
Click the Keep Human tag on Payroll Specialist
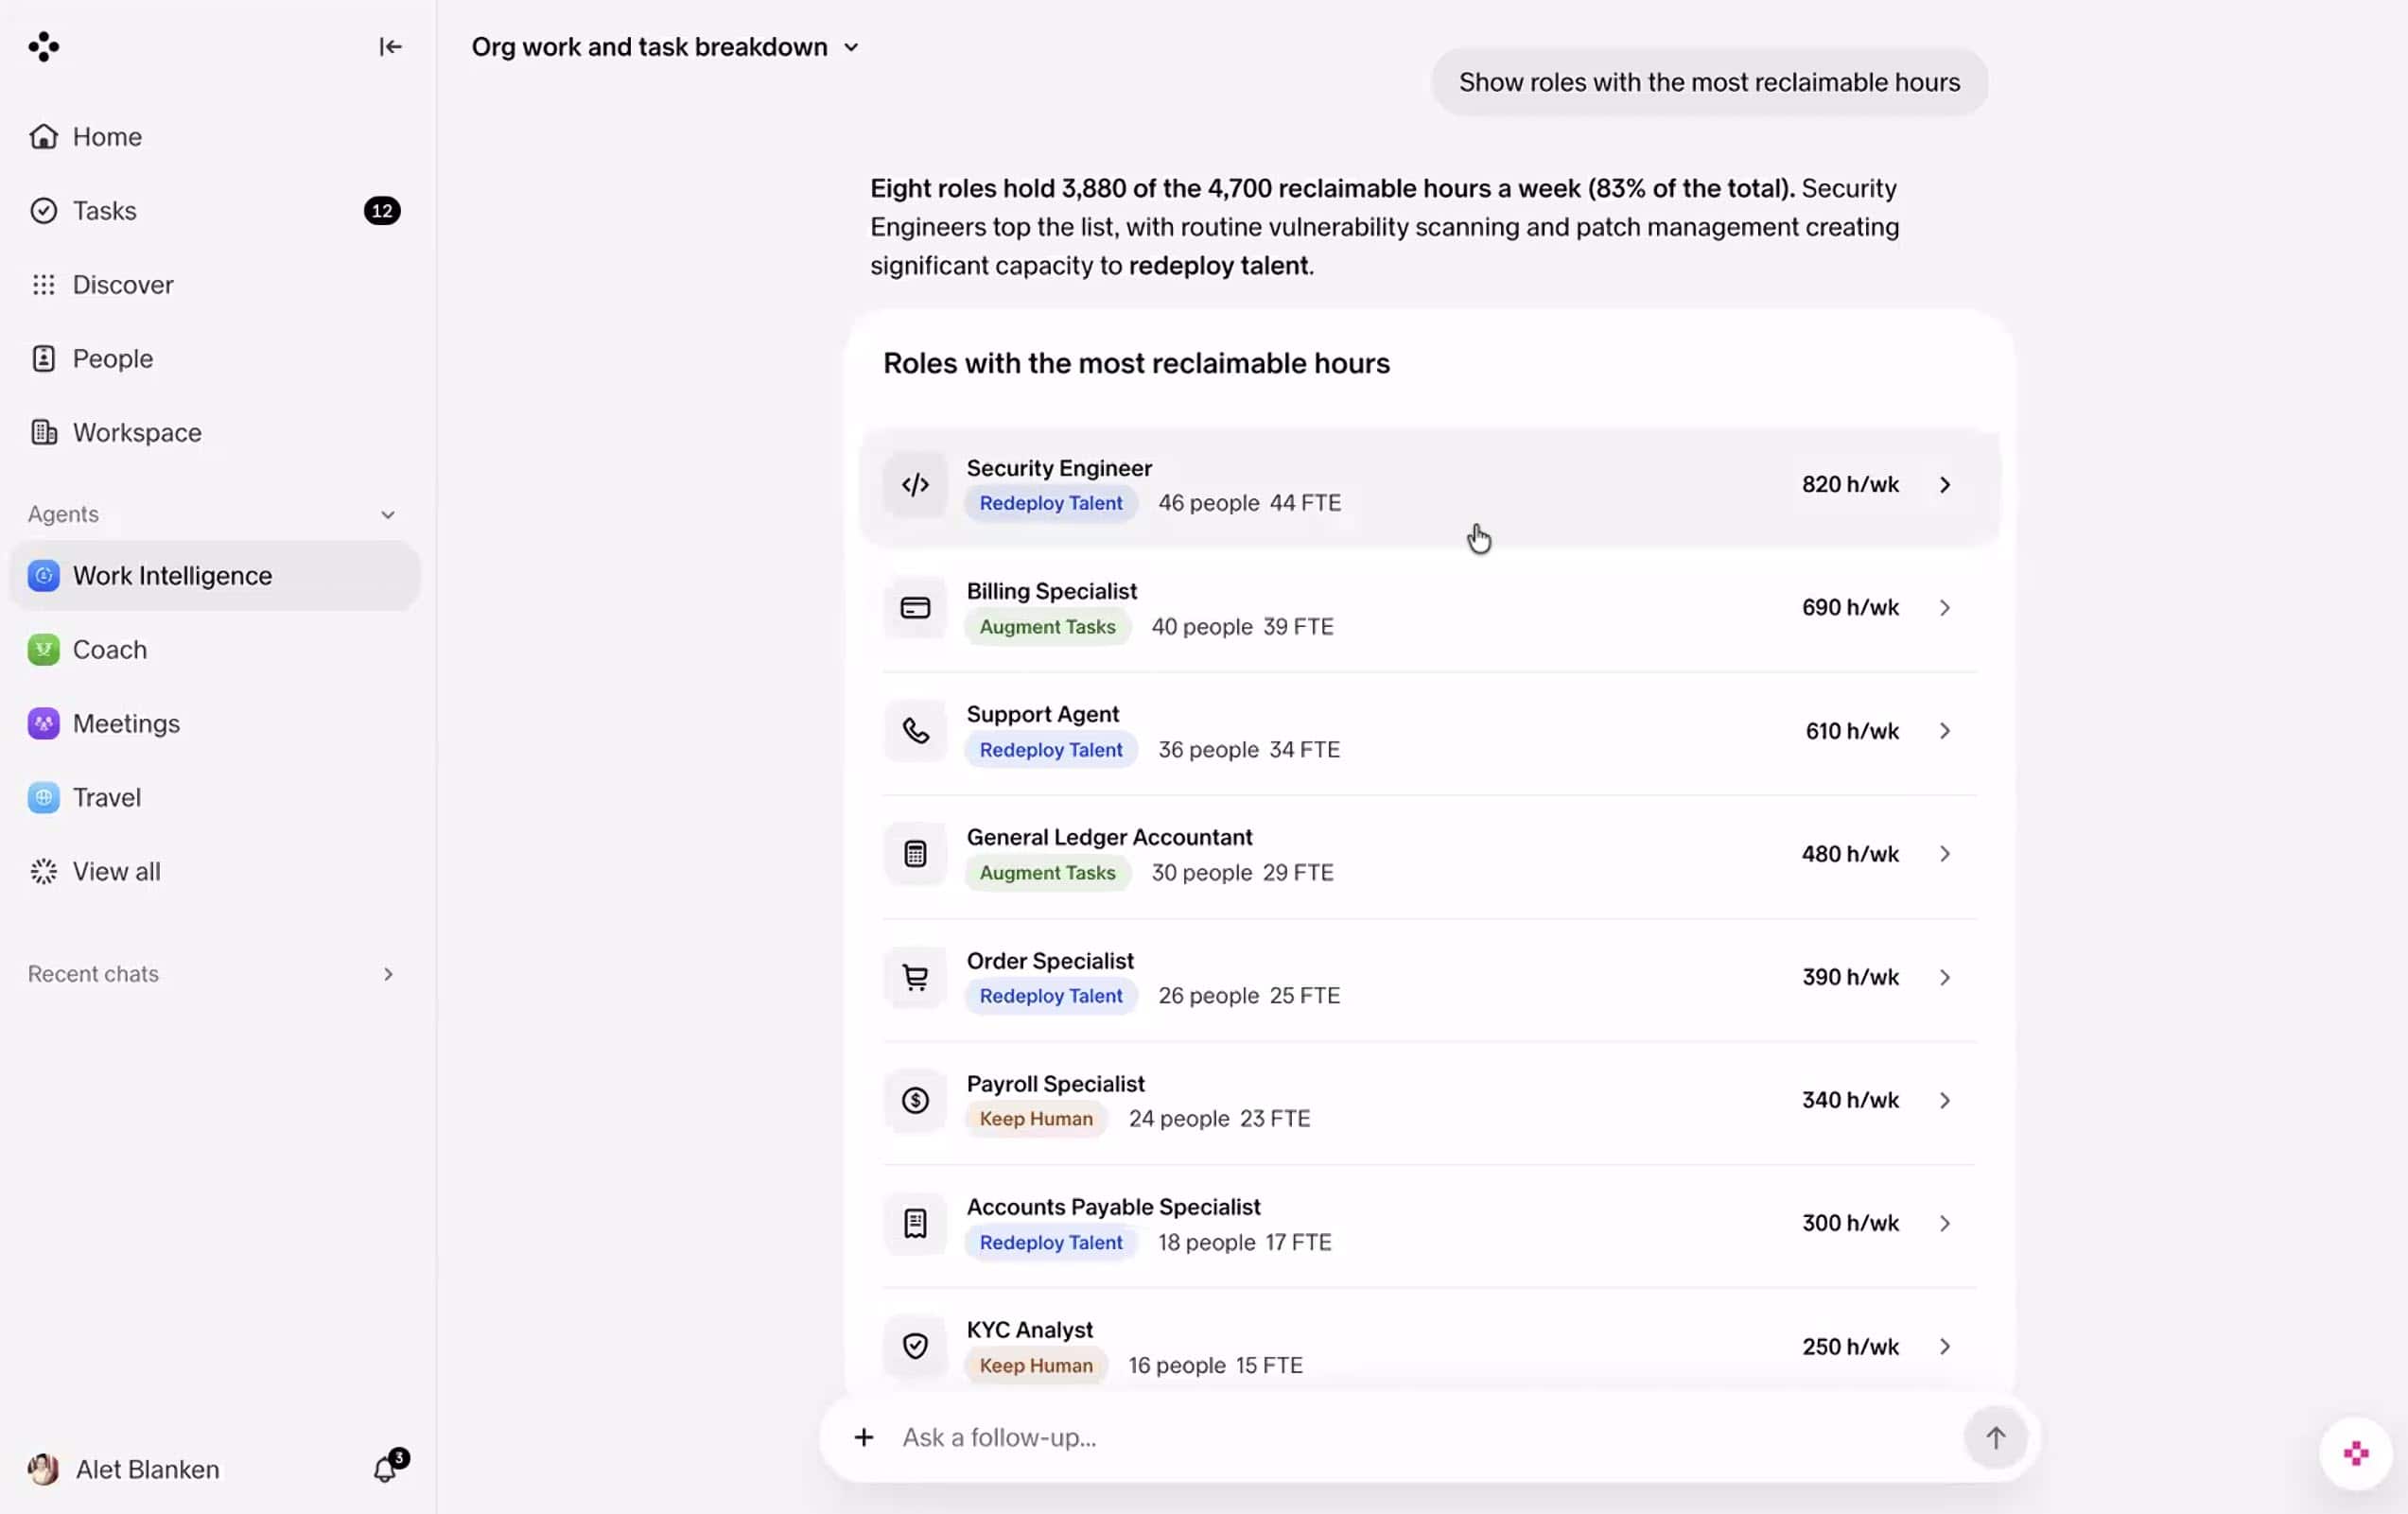pos(1036,1118)
